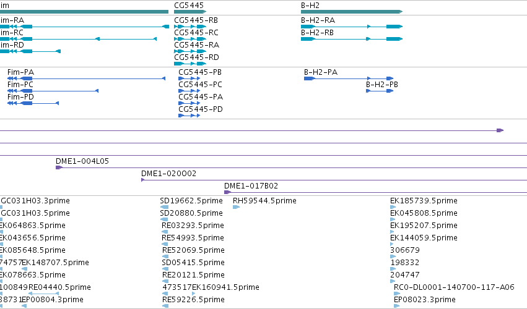Select the Fim-PA protein feature line

click(x=86, y=78)
